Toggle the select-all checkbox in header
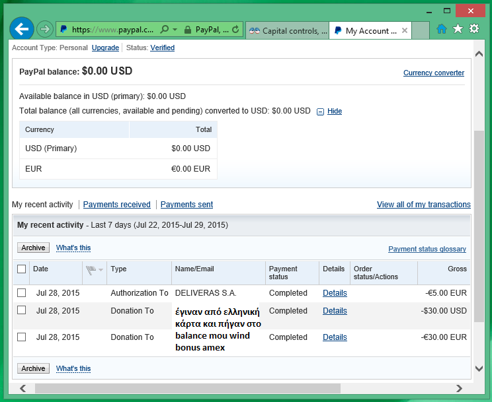Viewport: 492px width, 402px height. point(21,269)
